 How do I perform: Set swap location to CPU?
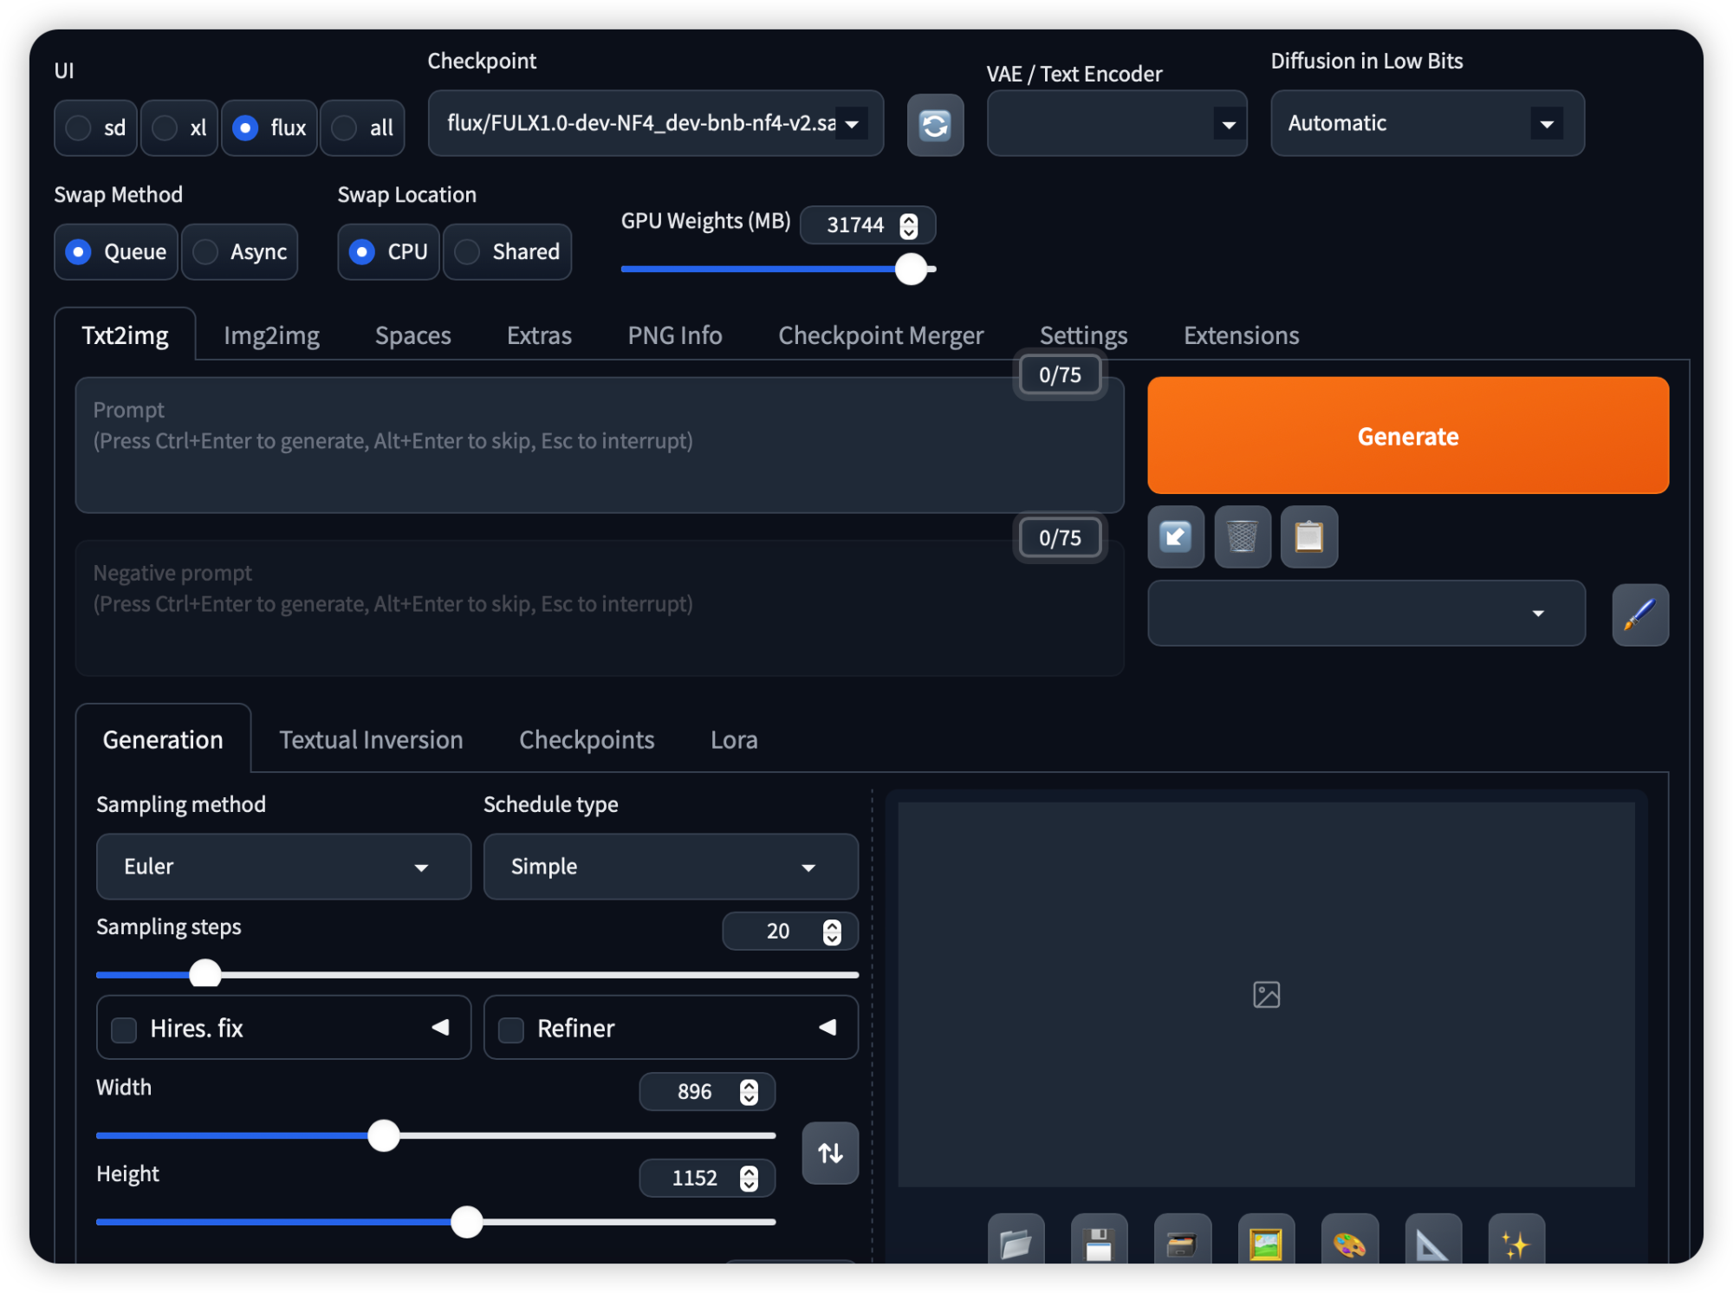tap(388, 252)
